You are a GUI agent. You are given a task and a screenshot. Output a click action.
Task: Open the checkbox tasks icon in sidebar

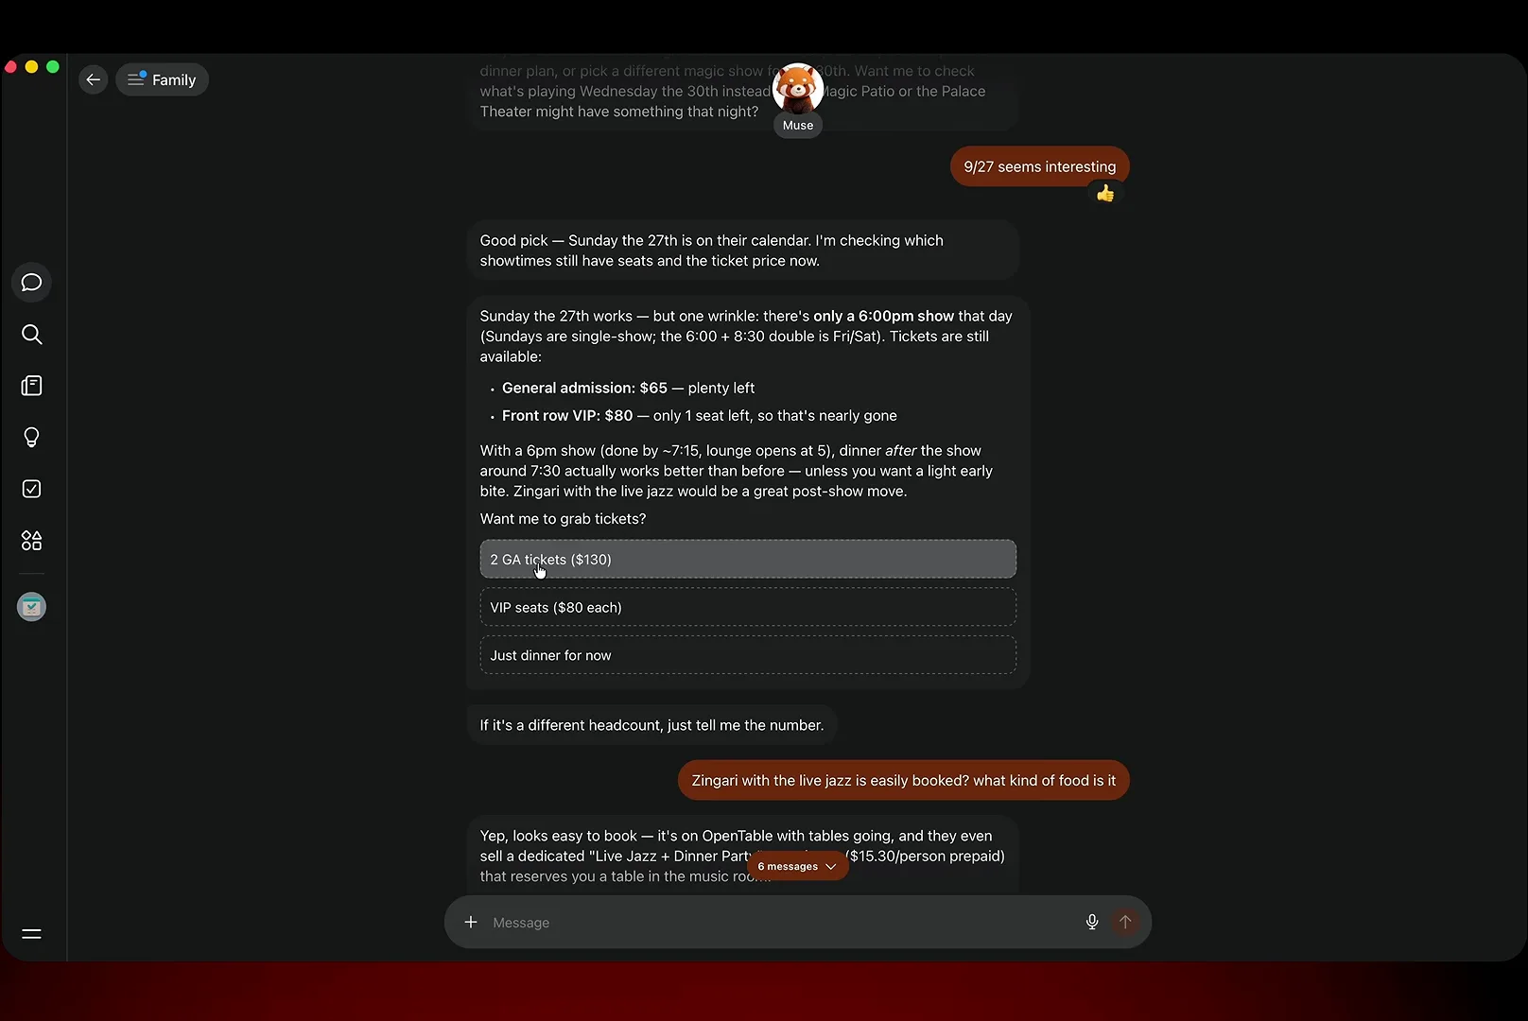(x=31, y=489)
